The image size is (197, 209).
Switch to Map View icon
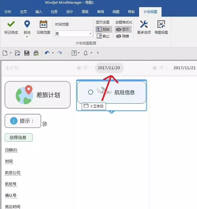click(161, 24)
